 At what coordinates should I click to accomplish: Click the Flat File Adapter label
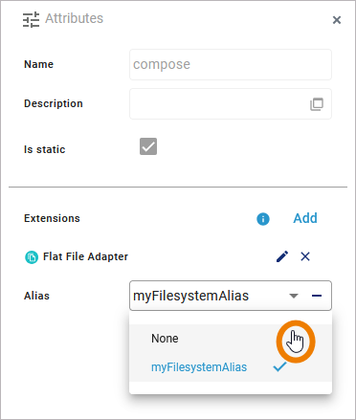(85, 256)
